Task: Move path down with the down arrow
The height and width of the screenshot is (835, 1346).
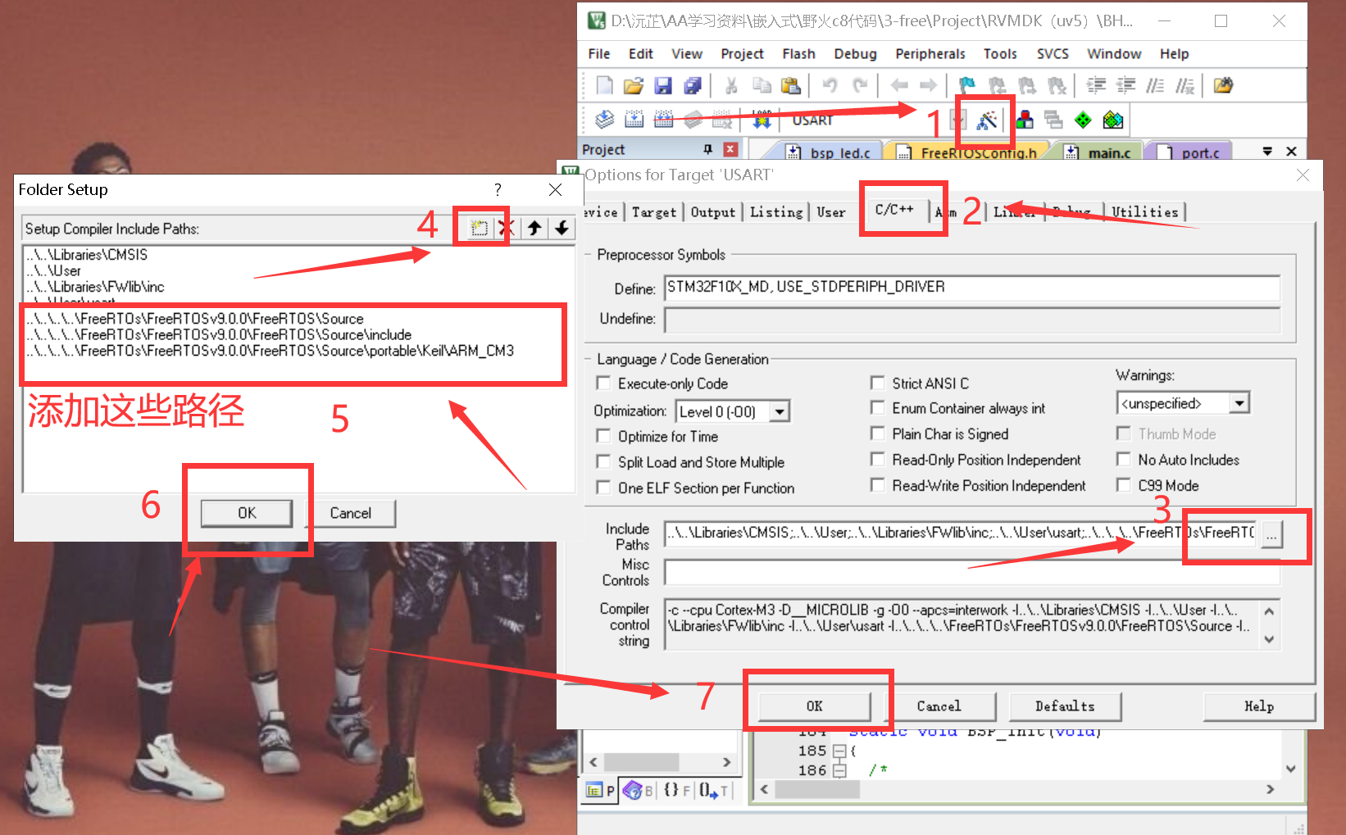Action: click(x=562, y=228)
